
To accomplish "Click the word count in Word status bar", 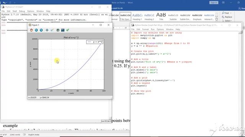I will click(x=15, y=135).
